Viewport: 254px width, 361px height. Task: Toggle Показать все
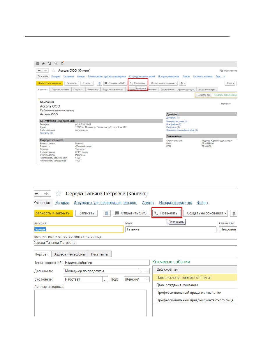pyautogui.click(x=203, y=95)
